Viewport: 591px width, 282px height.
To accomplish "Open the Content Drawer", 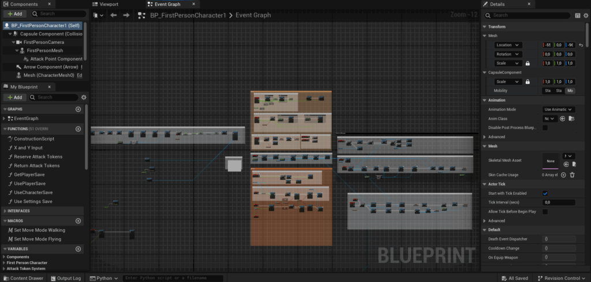I will click(23, 278).
